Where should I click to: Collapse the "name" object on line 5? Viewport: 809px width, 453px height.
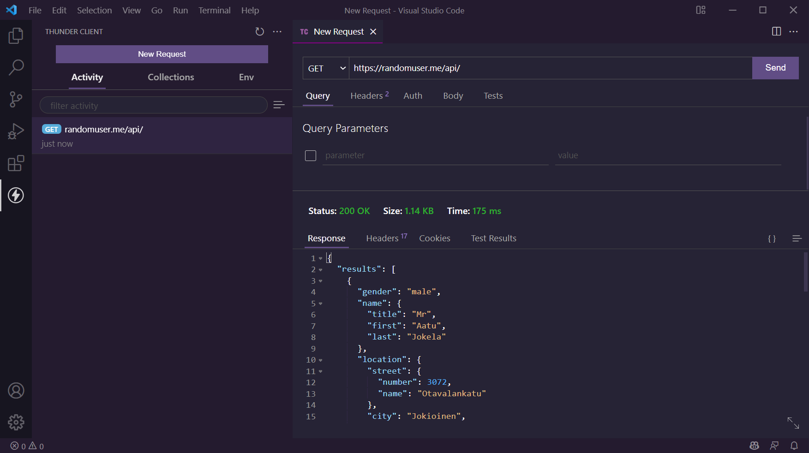[321, 304]
